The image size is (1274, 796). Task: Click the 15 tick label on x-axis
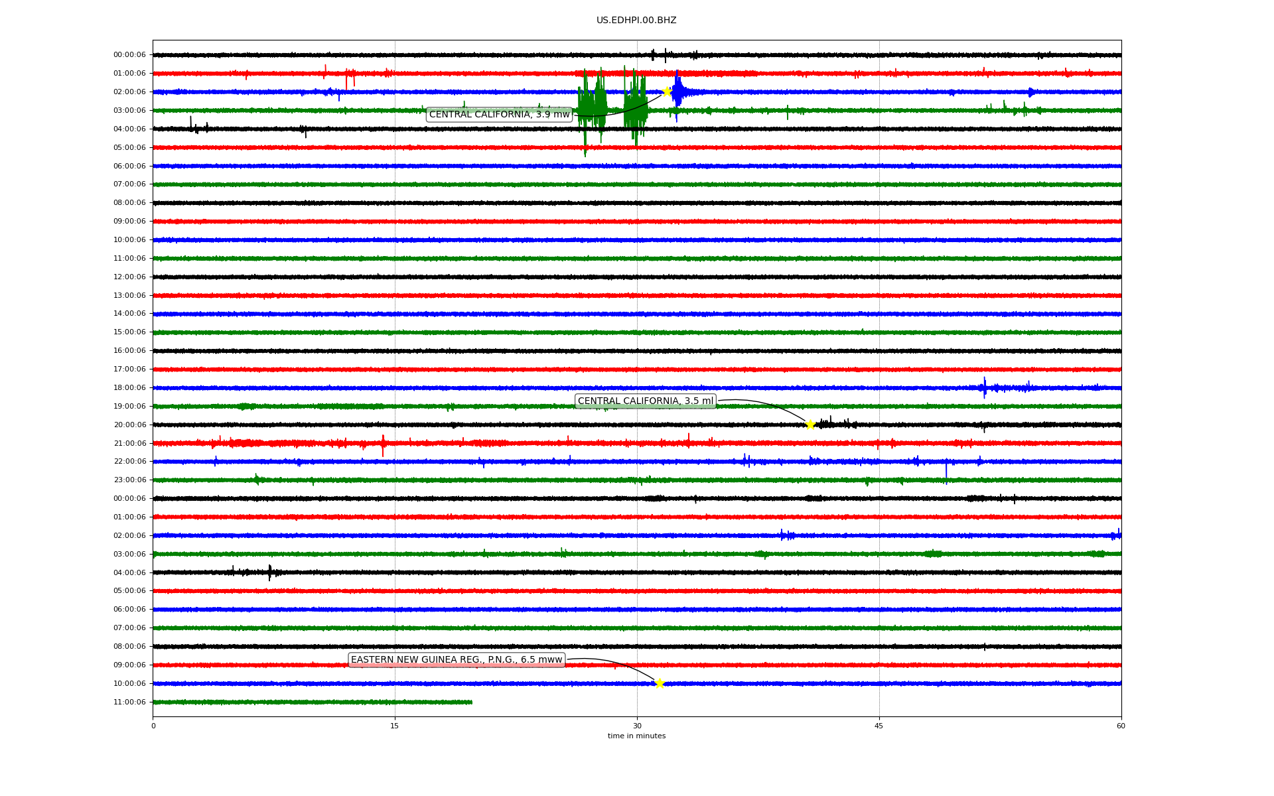coord(395,726)
